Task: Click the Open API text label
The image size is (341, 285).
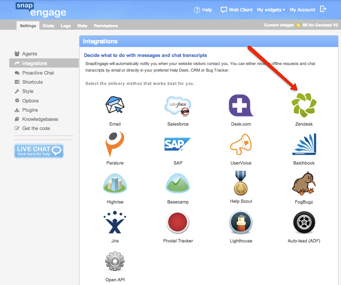Action: 115,280
